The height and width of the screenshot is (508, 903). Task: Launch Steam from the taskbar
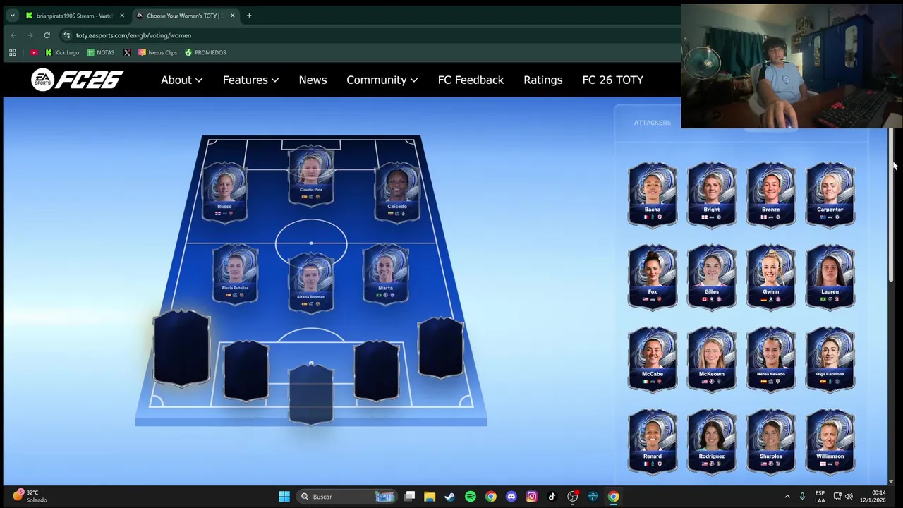(450, 497)
